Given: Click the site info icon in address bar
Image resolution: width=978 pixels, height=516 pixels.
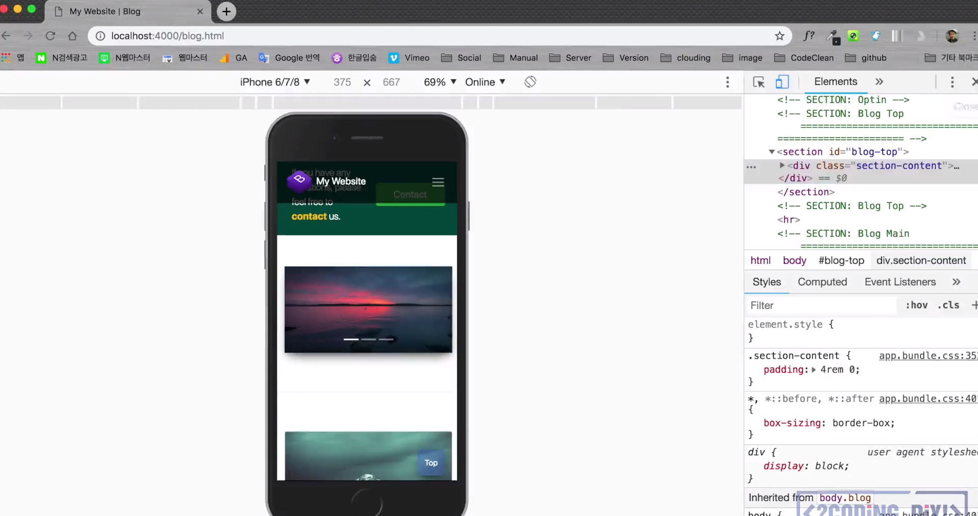Looking at the screenshot, I should pos(101,36).
